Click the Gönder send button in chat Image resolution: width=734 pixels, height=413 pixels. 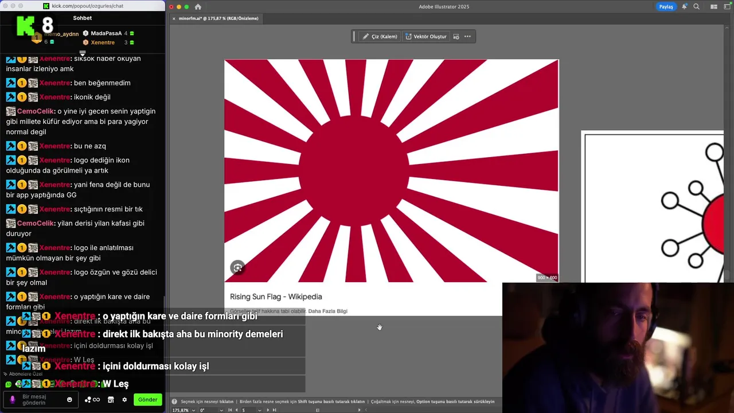[x=147, y=399]
